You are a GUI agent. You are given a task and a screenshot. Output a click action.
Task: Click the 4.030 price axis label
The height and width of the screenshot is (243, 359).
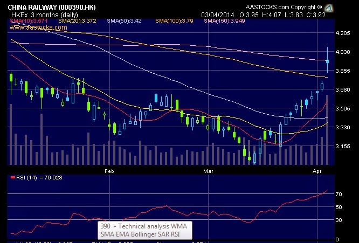click(342, 52)
